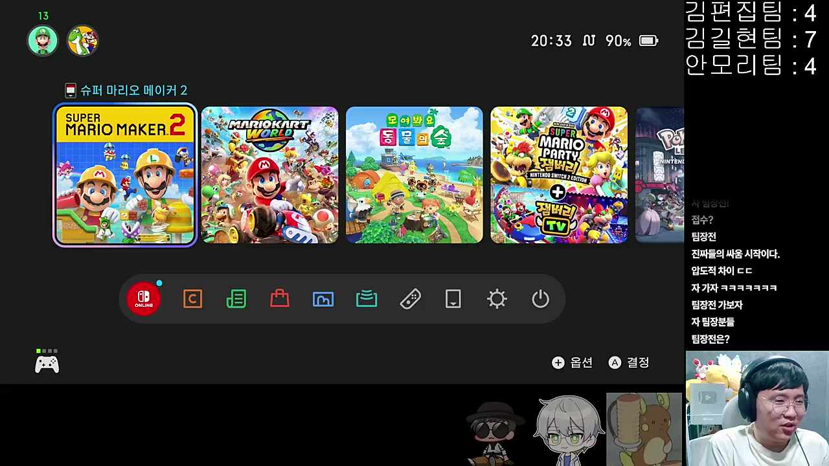
Task: Open the orange GameChat icon
Action: click(x=192, y=299)
